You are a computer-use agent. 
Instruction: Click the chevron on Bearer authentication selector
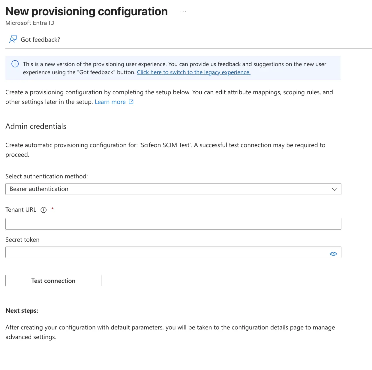[334, 189]
